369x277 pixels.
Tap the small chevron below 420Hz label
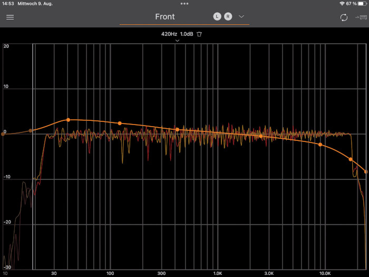point(178,41)
